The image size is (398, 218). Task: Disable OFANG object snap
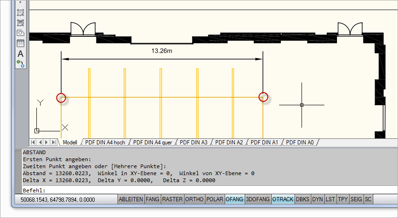[234, 199]
